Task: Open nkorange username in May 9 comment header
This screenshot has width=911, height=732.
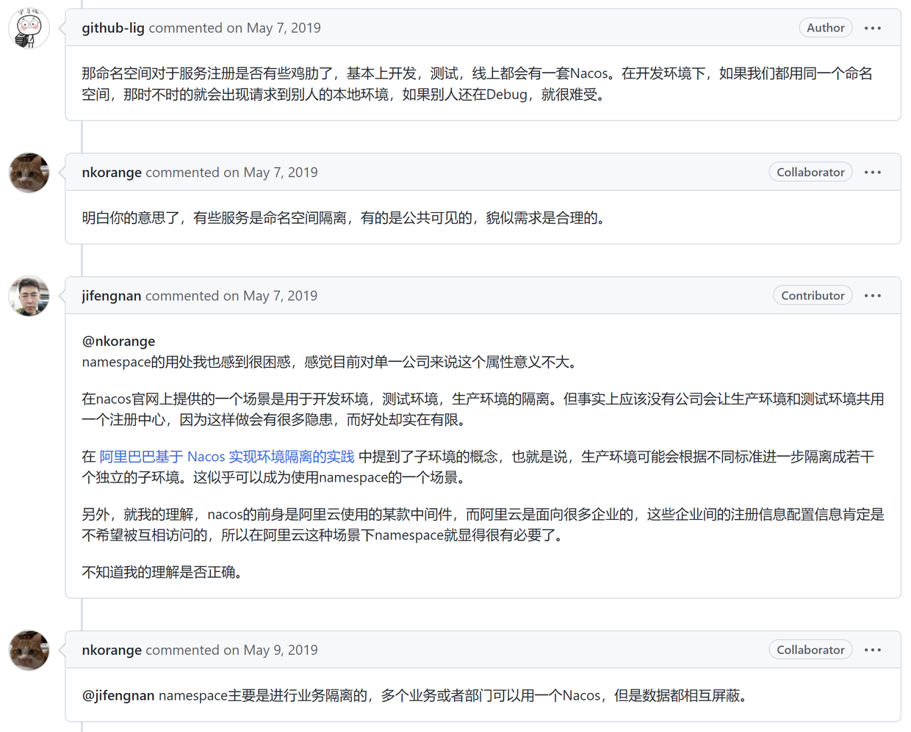Action: click(x=112, y=650)
